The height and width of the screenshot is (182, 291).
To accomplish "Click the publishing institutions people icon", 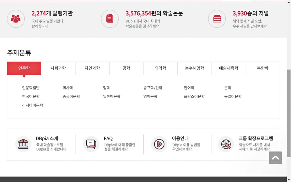I will pyautogui.click(x=16, y=19).
